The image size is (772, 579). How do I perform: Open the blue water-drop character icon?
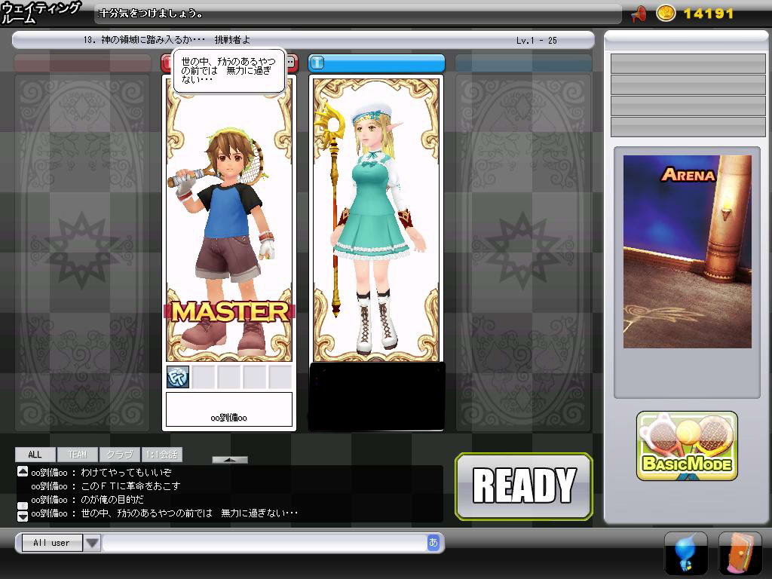pyautogui.click(x=685, y=554)
